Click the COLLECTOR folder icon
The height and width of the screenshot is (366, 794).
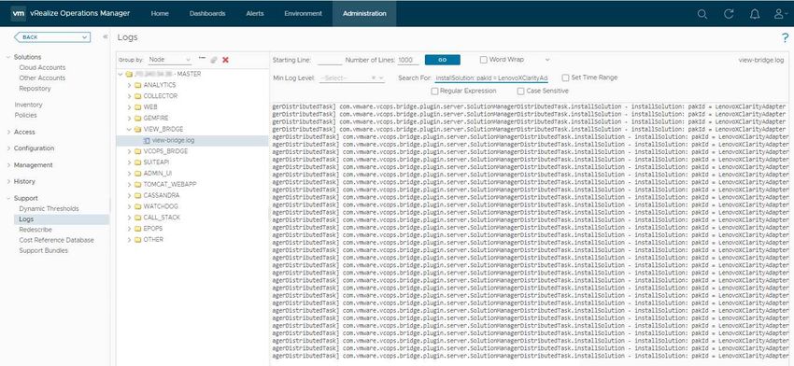point(137,96)
